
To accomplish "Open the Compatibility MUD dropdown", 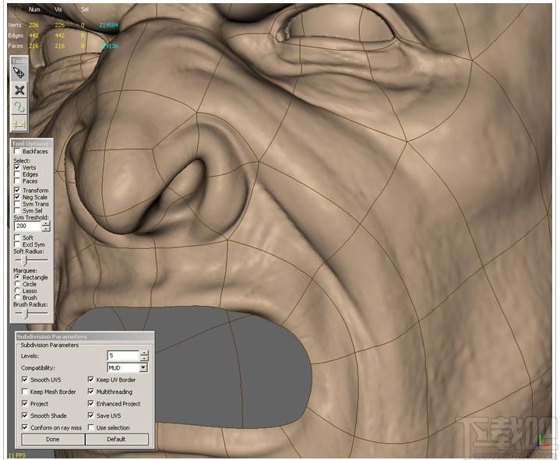I will 143,367.
